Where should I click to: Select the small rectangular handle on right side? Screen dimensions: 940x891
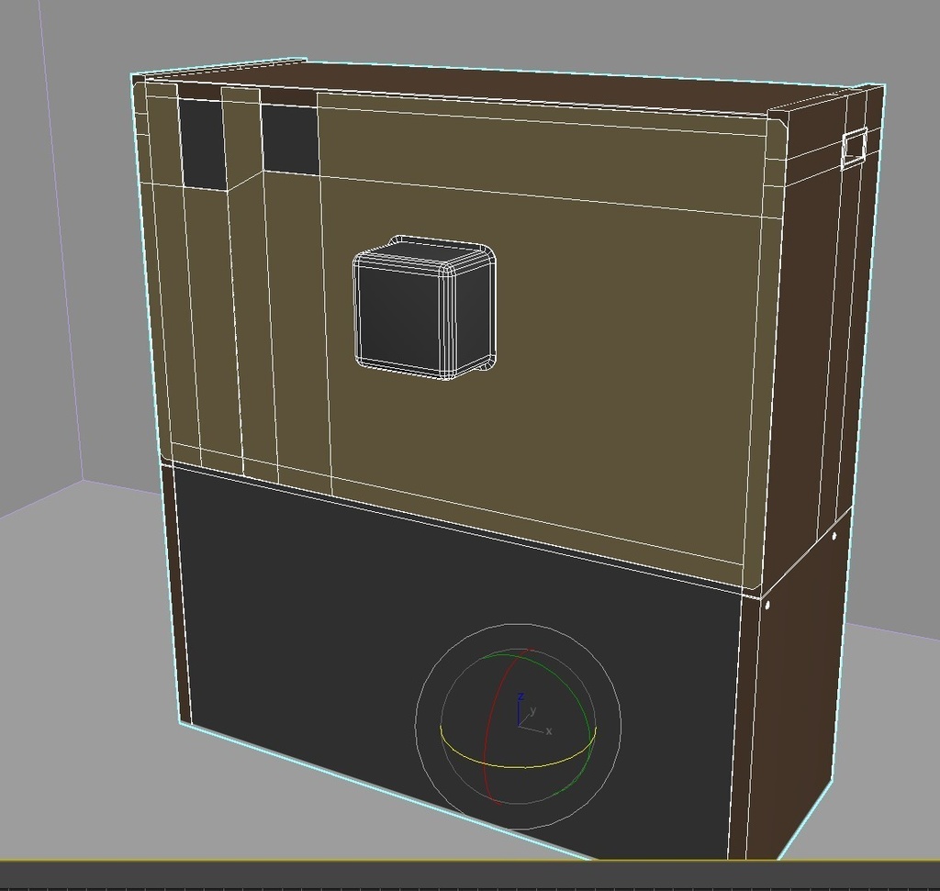pyautogui.click(x=855, y=148)
